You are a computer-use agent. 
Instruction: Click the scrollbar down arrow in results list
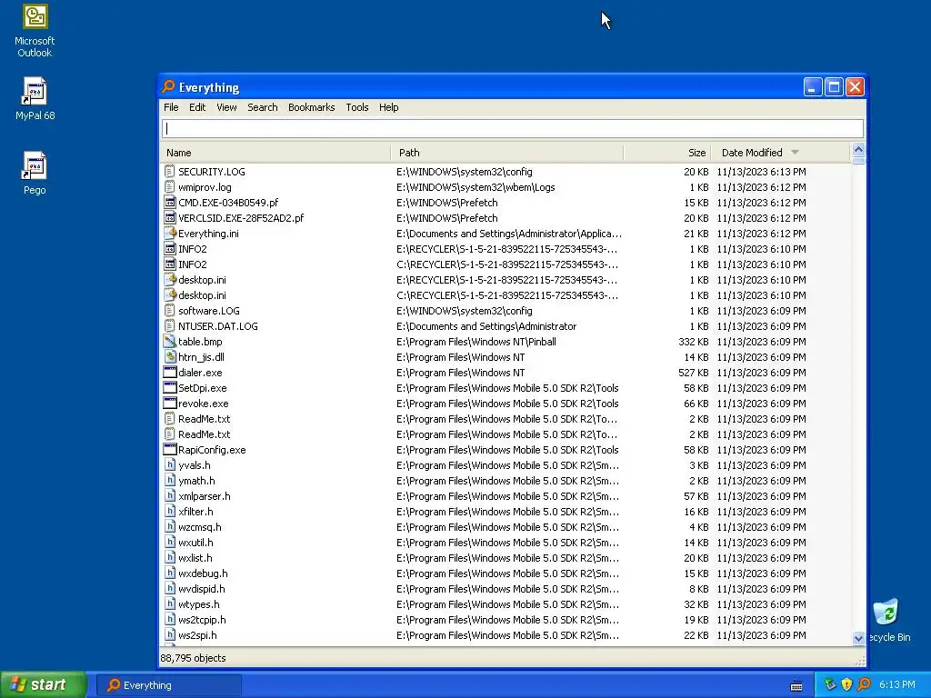(858, 639)
